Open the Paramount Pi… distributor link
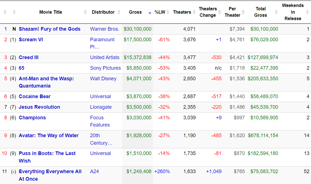Screen dimensions: 311x184 click(x=102, y=43)
